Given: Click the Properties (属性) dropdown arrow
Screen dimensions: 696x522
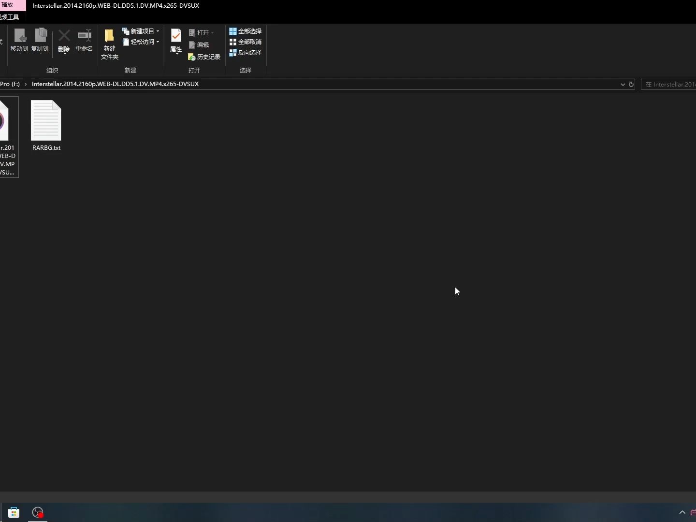Looking at the screenshot, I should [177, 54].
